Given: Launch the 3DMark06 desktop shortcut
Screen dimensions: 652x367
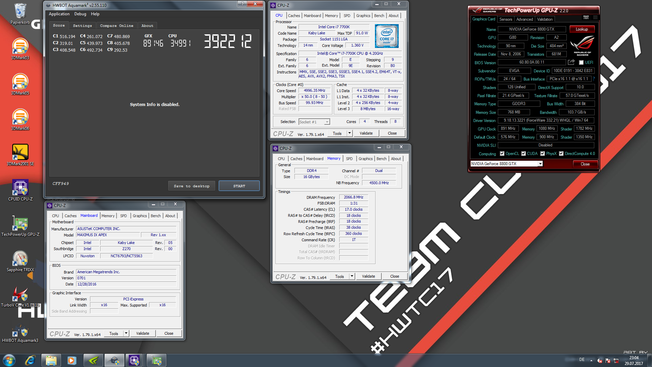Looking at the screenshot, I should pos(20,120).
